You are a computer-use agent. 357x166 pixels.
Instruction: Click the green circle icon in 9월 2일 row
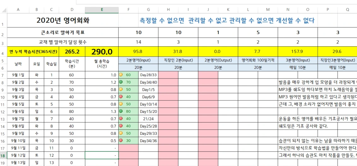click(121, 82)
